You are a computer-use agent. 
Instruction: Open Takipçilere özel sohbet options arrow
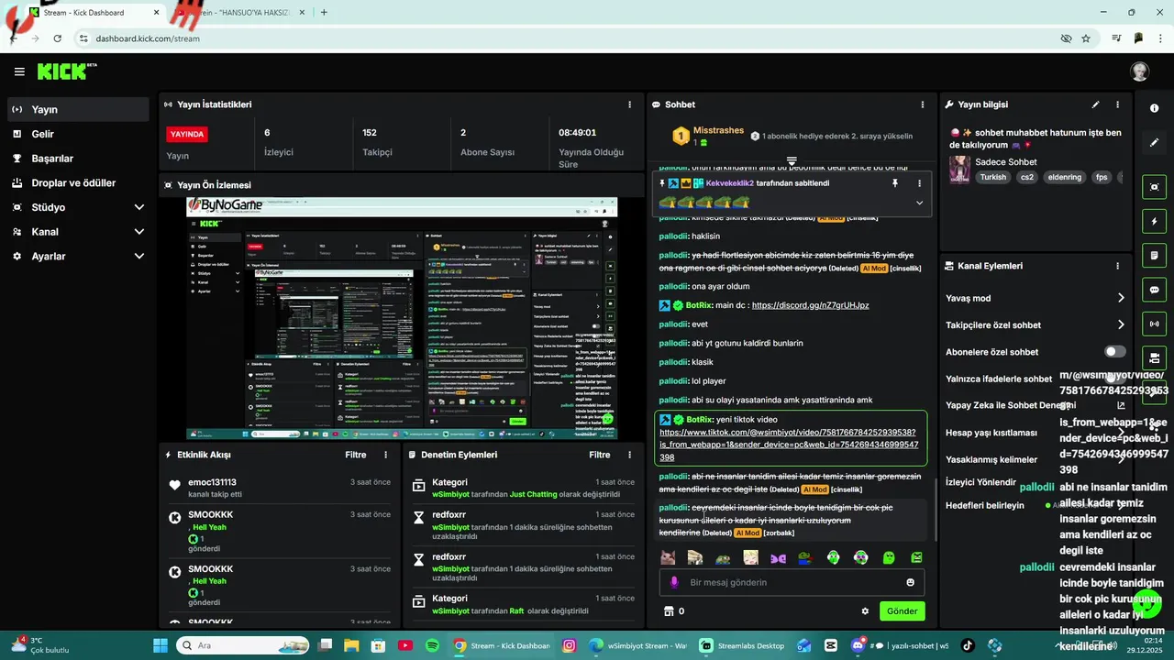[1121, 324]
